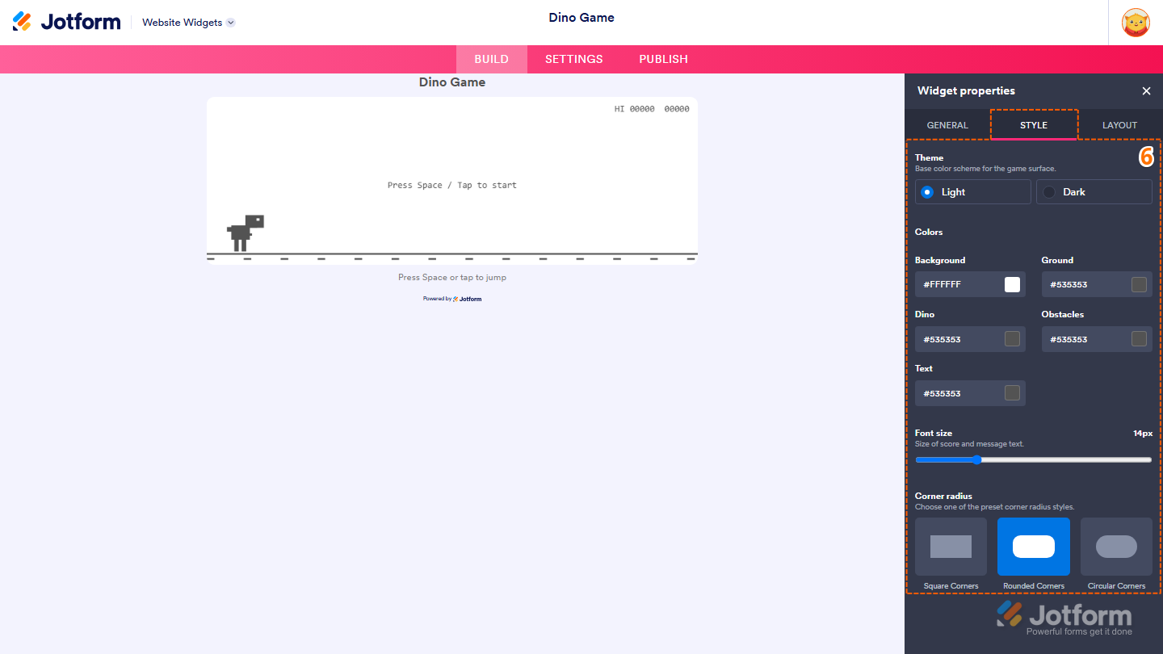Viewport: 1163px width, 654px height.
Task: Click the Font size slider handle
Action: click(976, 460)
